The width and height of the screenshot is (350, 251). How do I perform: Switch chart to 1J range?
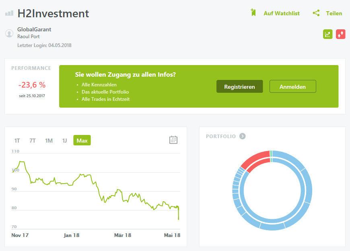click(x=64, y=141)
